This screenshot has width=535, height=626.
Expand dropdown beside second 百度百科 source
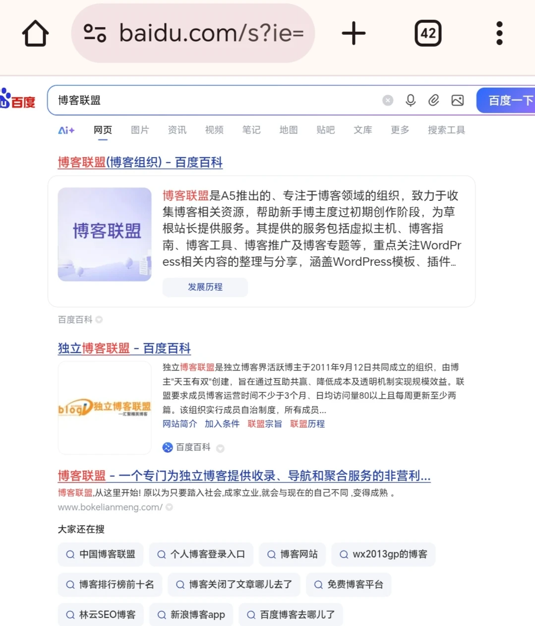220,448
